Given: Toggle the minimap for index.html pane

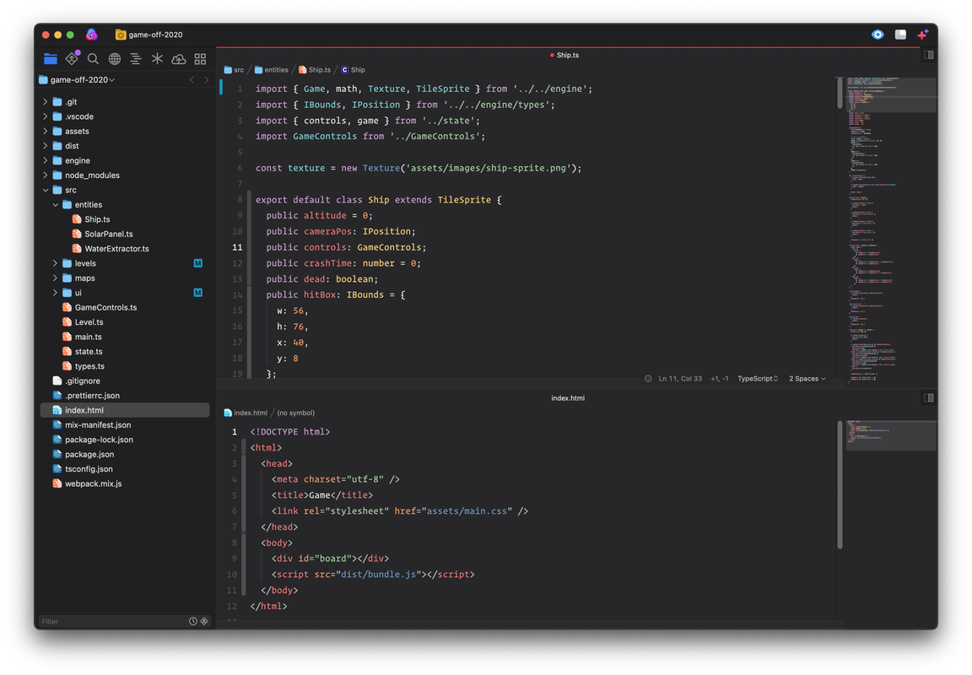Looking at the screenshot, I should click(929, 398).
